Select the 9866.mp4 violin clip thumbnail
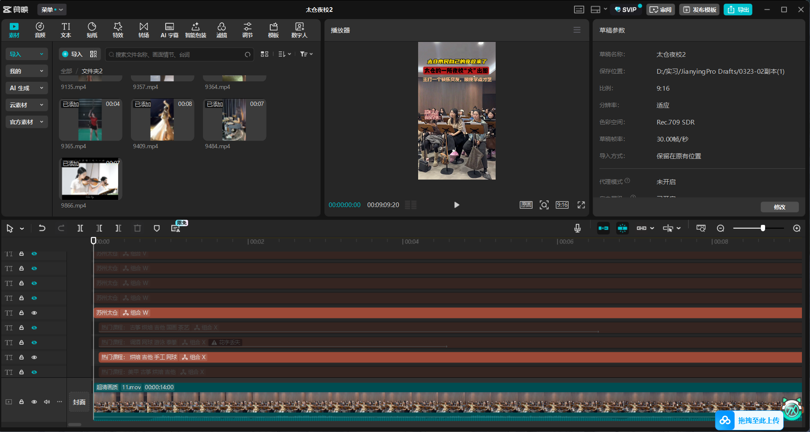The height and width of the screenshot is (432, 810). coord(90,179)
